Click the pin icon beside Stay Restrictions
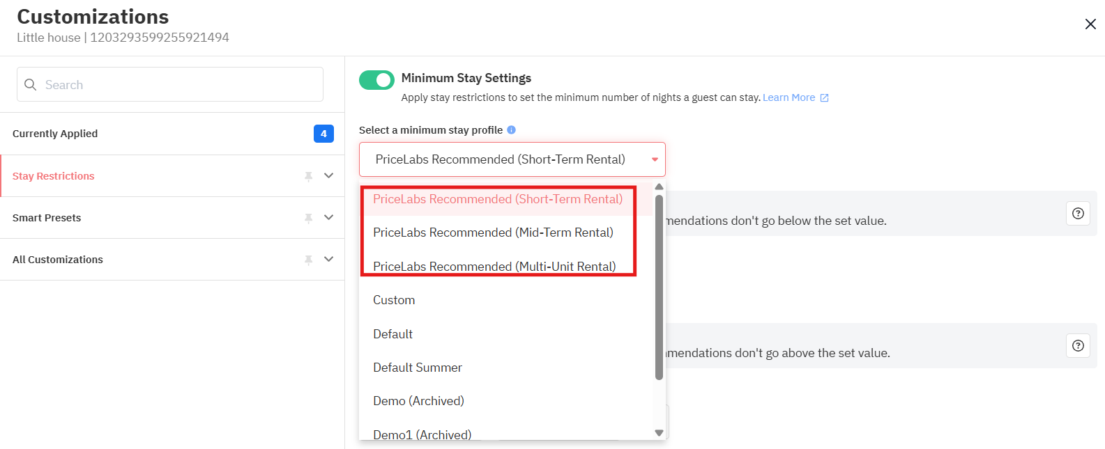The image size is (1105, 449). tap(308, 176)
